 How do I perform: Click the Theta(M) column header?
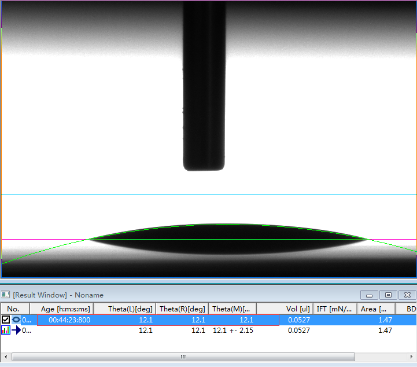pos(233,309)
